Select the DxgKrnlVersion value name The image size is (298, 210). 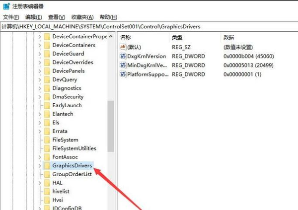pos(147,56)
